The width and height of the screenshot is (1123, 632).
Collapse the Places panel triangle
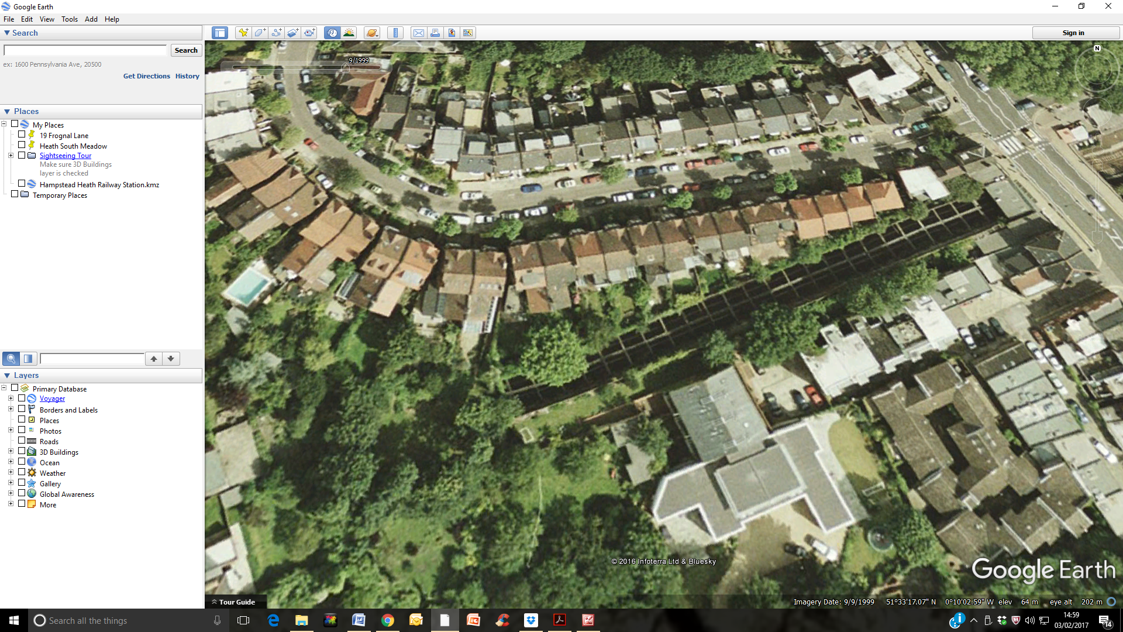pos(7,111)
